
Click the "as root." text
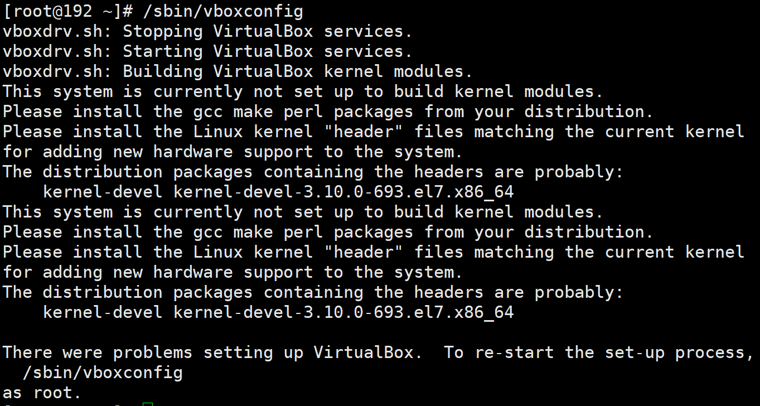point(42,393)
